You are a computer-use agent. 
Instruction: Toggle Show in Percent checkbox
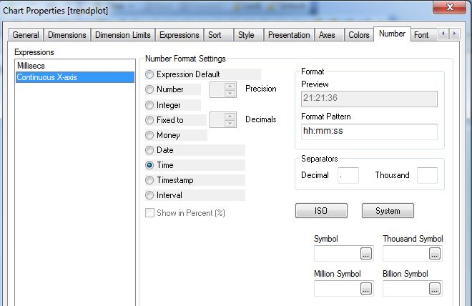[x=149, y=213]
